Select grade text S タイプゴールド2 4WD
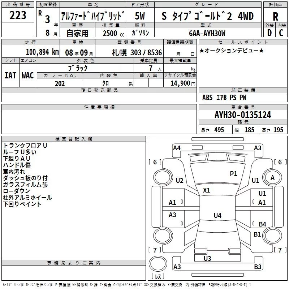289x289 pixels. [x=207, y=16]
